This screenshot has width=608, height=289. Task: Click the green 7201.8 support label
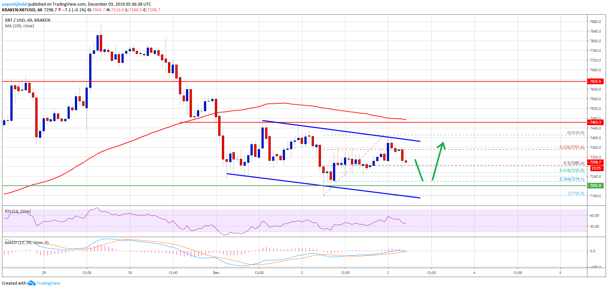[x=595, y=186]
